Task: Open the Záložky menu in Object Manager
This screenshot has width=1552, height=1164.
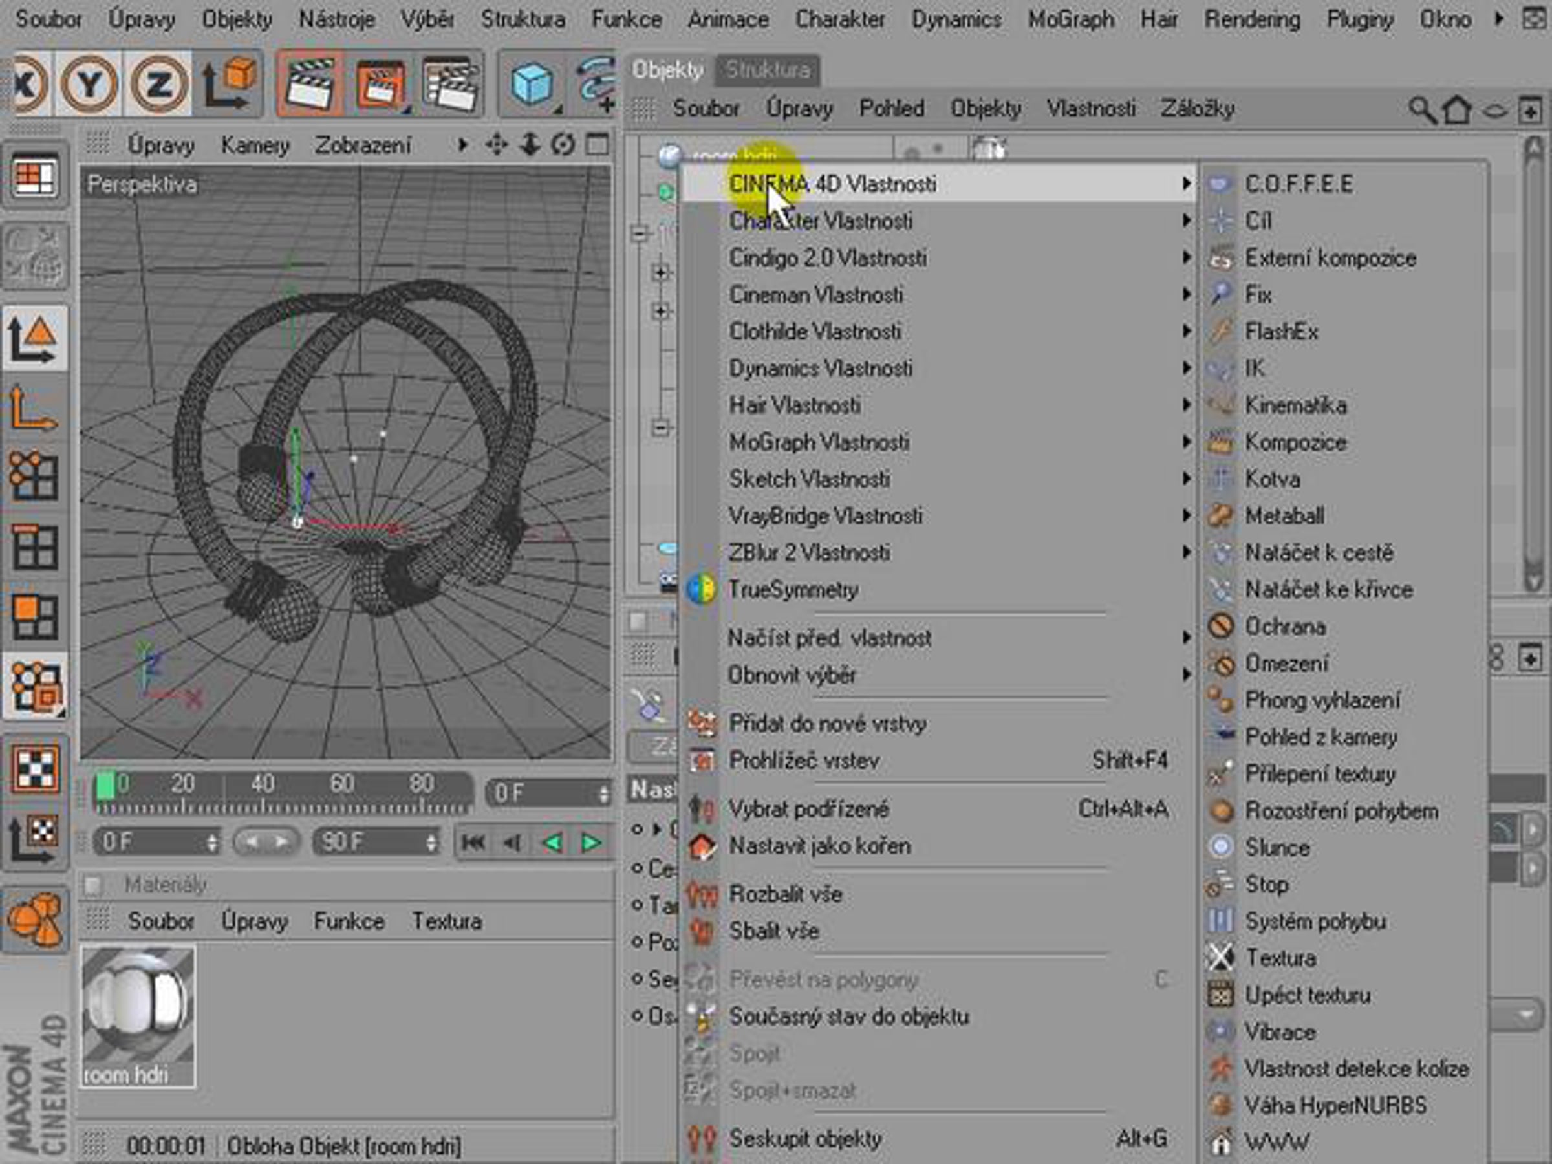Action: click(x=1197, y=109)
